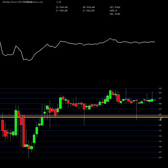Click the 700 price axis label
This screenshot has width=168, height=168.
click(160, 147)
